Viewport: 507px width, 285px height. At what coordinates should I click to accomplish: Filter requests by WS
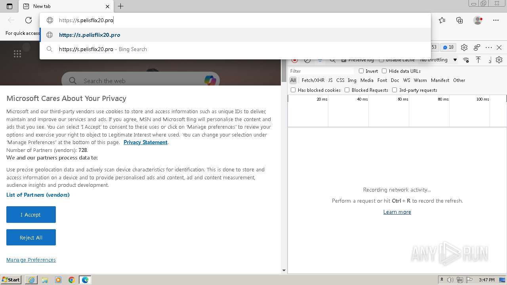[407, 80]
